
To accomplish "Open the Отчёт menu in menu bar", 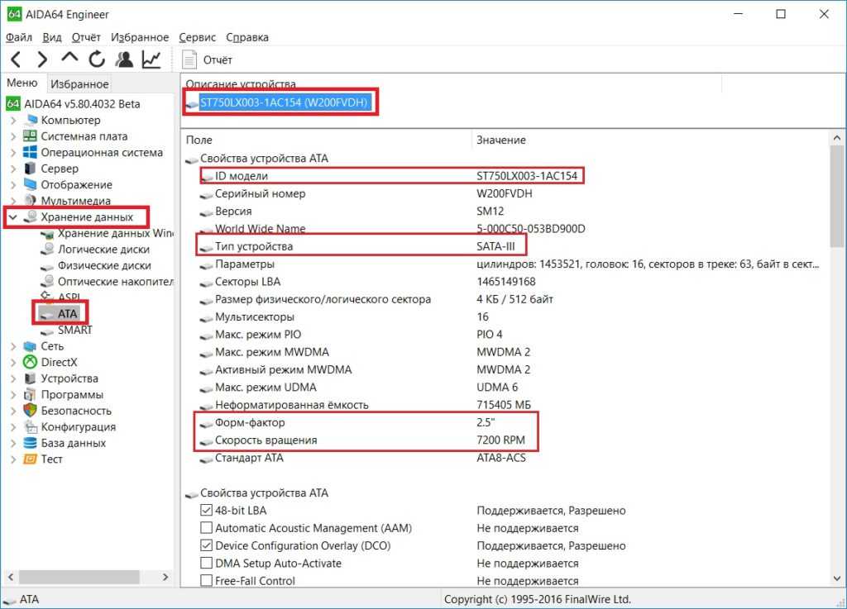I will [86, 37].
